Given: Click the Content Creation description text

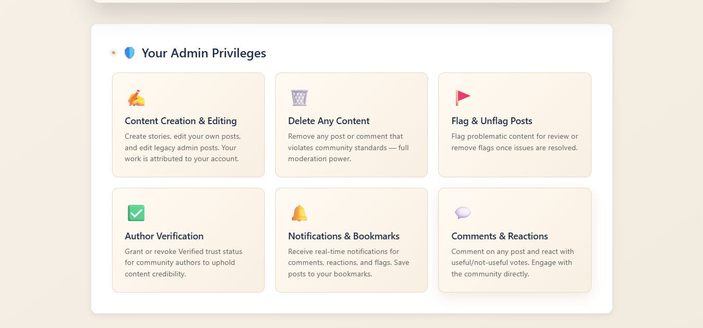Looking at the screenshot, I should (182, 148).
